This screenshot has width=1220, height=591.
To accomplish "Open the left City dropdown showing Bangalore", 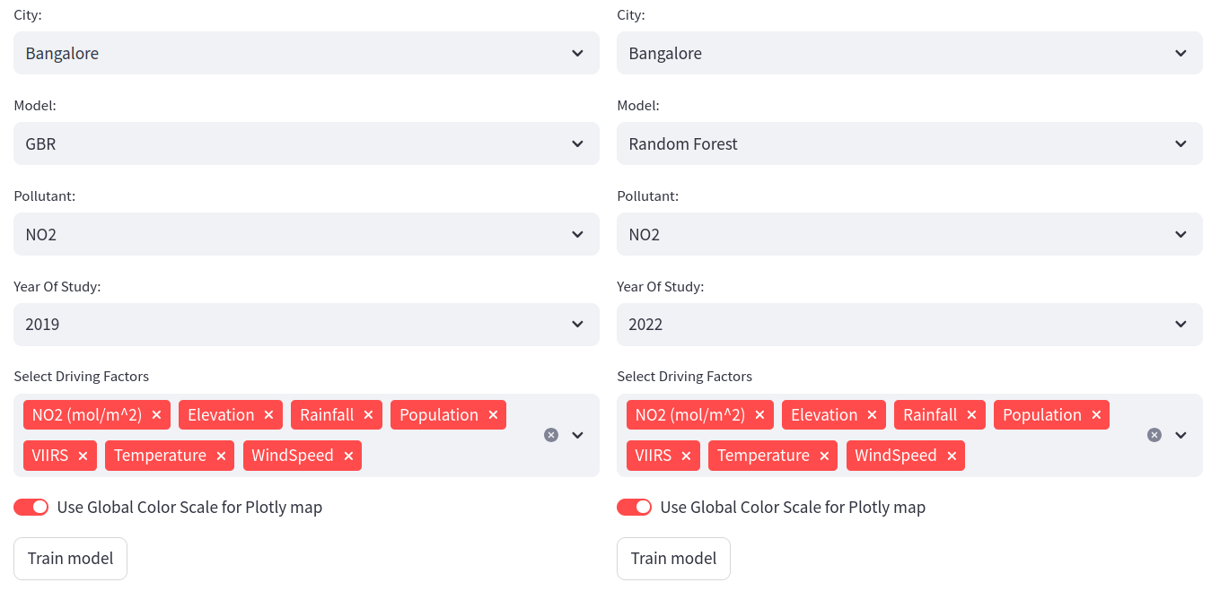I will click(306, 54).
